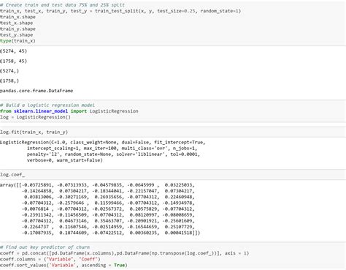Image resolution: width=346 pixels, height=270 pixels.
Task: Click the array row starting -0.0076814
Action: 108,209
